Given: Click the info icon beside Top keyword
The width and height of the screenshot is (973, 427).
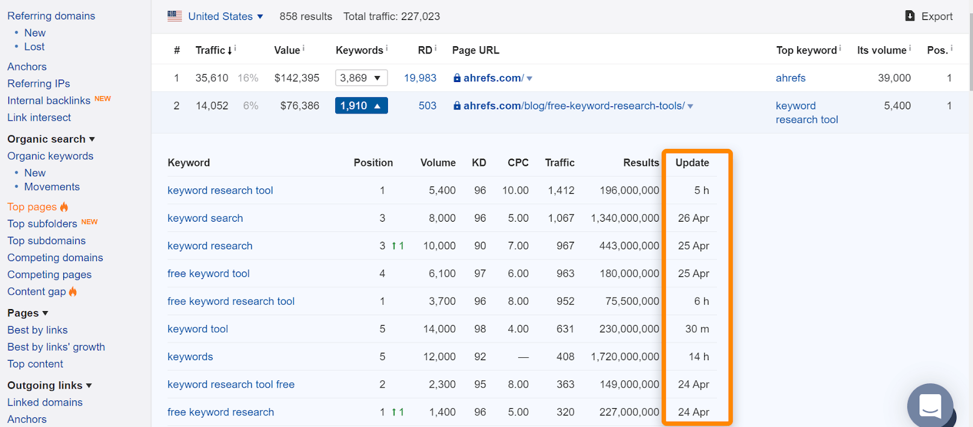Looking at the screenshot, I should point(840,48).
